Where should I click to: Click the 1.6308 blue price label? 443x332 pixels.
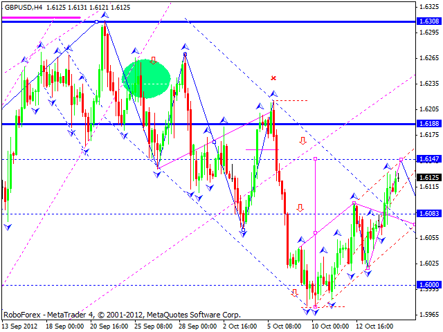click(429, 21)
